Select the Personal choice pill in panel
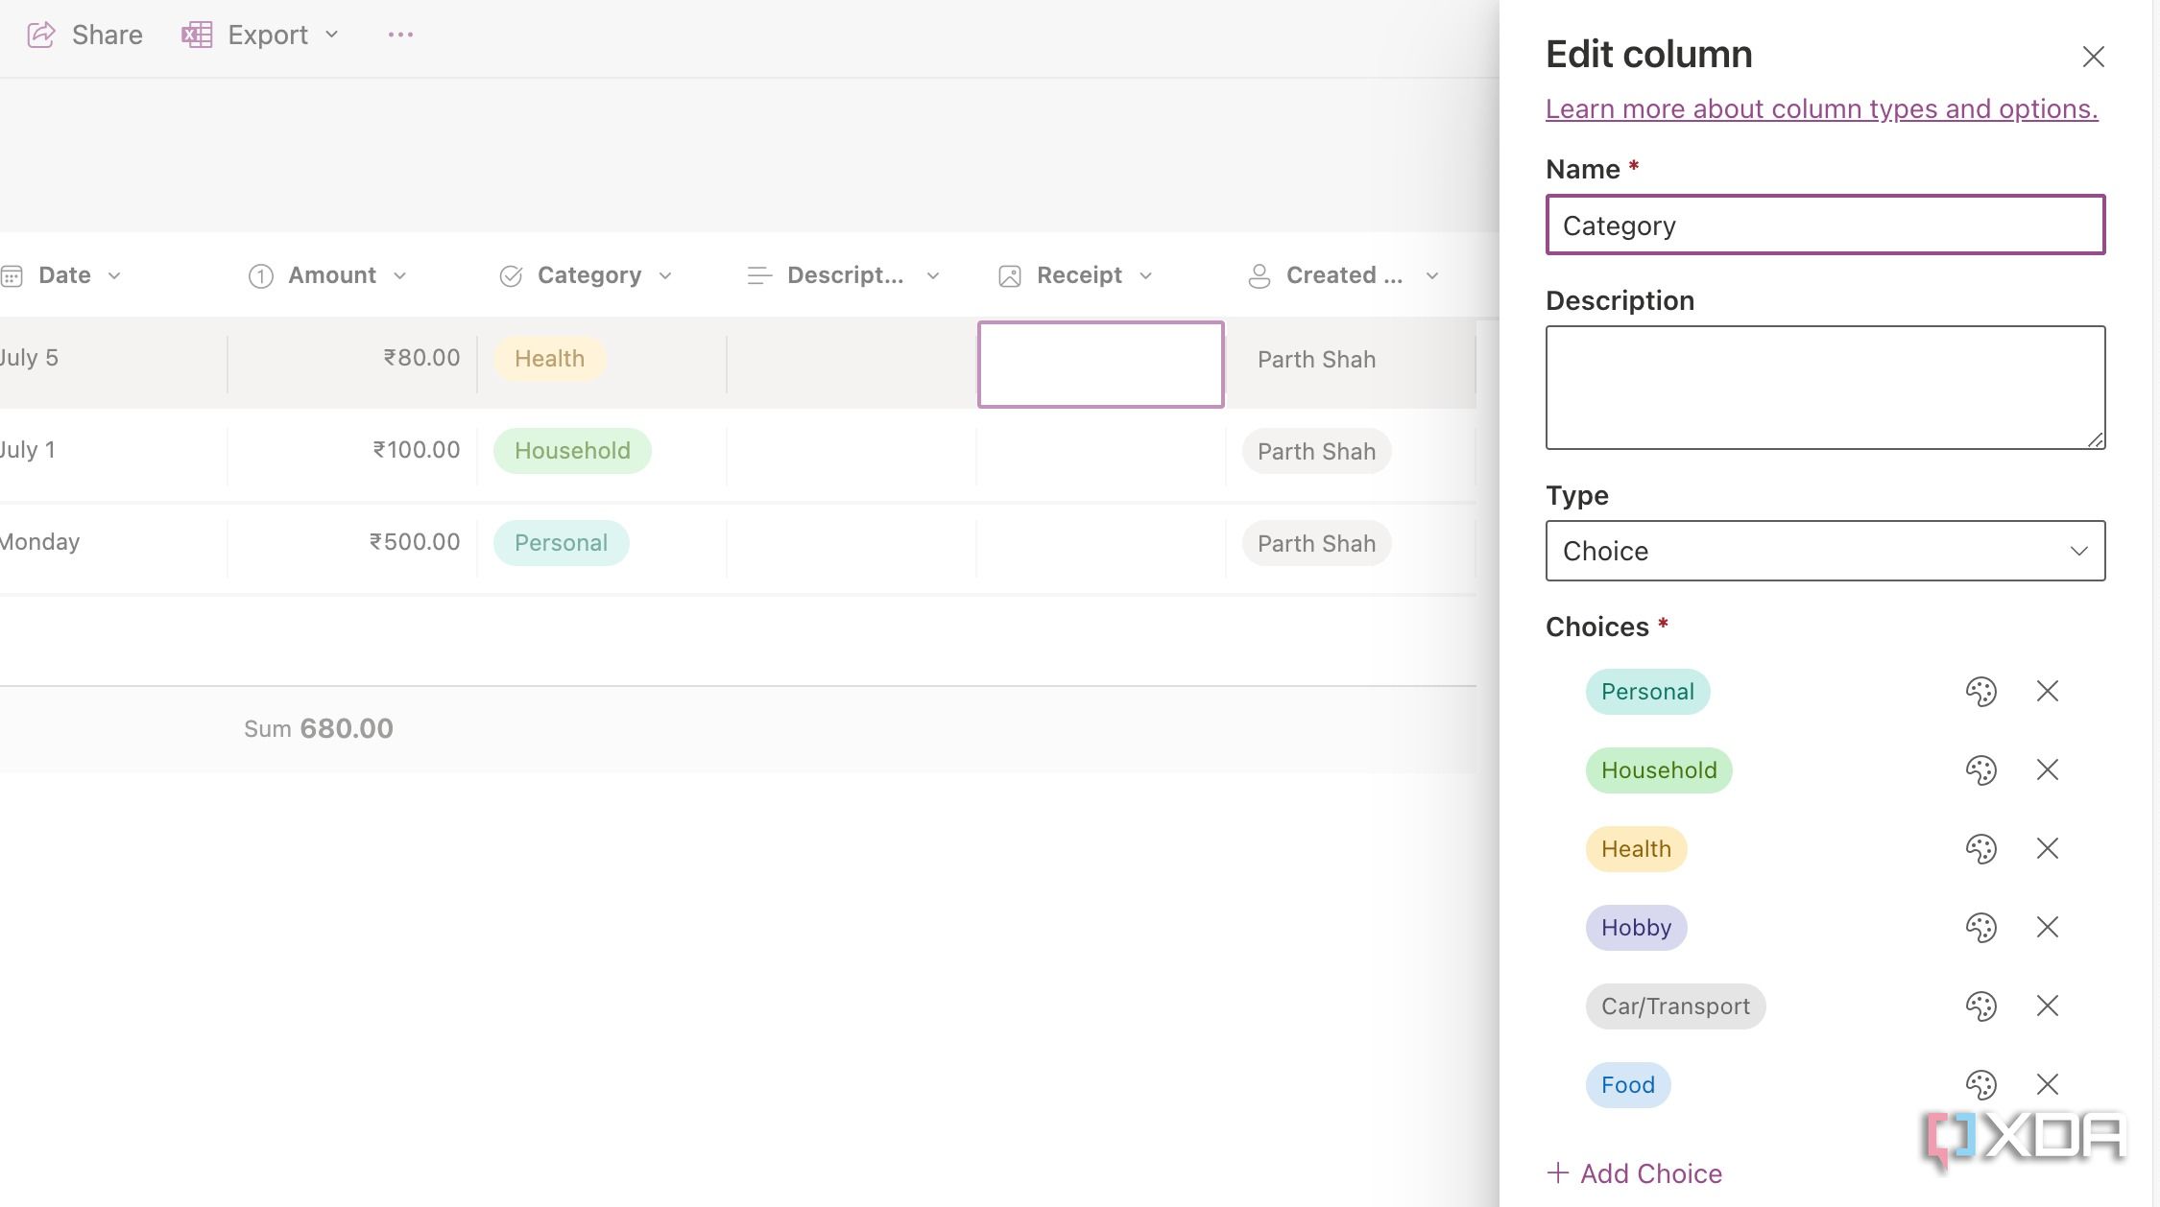2160x1207 pixels. click(1647, 692)
